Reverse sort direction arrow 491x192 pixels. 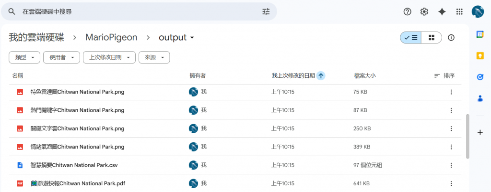(x=321, y=76)
